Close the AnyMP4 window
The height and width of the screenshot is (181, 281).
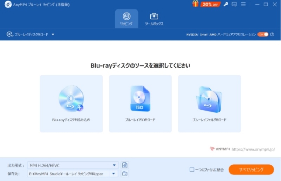click(275, 4)
